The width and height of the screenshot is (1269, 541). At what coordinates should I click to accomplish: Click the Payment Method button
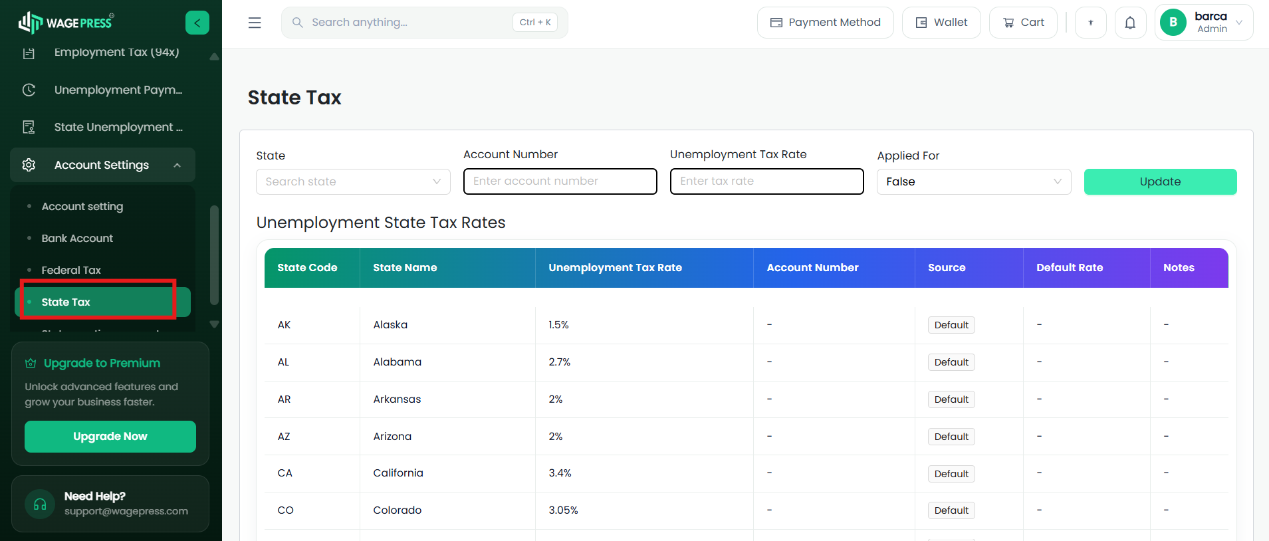(826, 23)
